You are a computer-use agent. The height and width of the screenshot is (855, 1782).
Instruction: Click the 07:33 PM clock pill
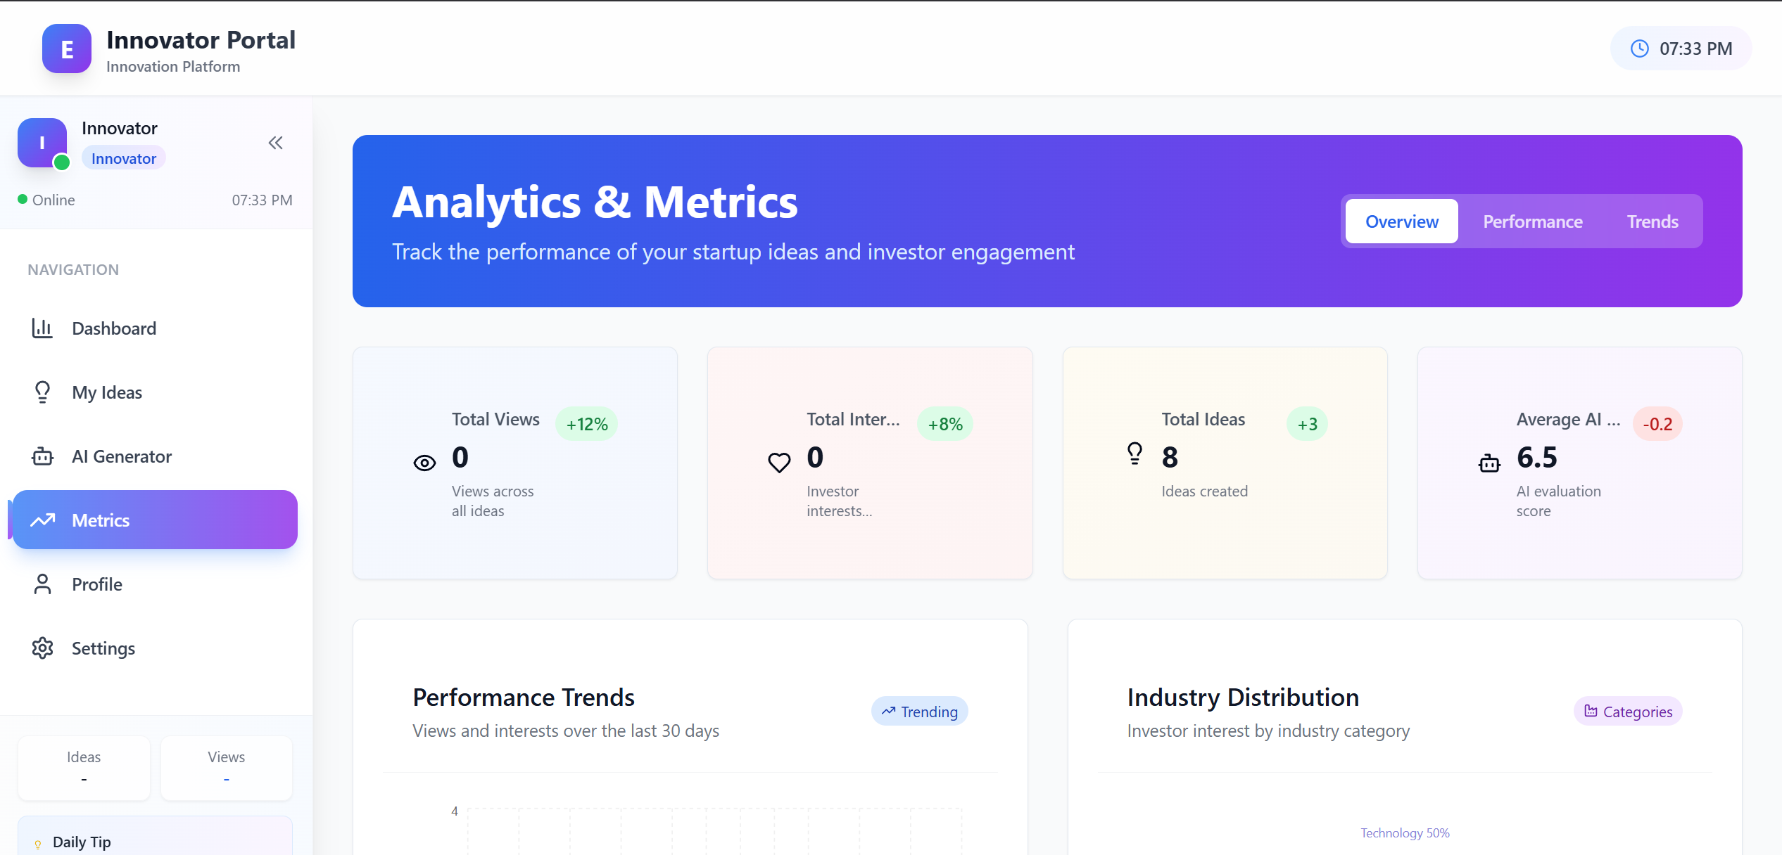coord(1681,49)
